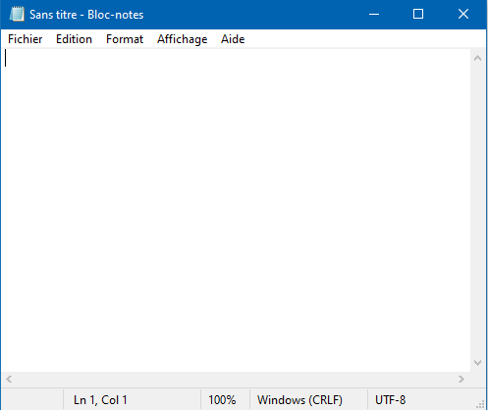This screenshot has height=410, width=488.
Task: Click the horizontal scrollbar left arrow
Action: (9, 380)
